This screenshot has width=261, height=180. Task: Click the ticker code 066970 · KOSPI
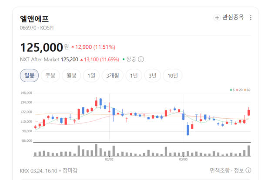[x=37, y=28]
